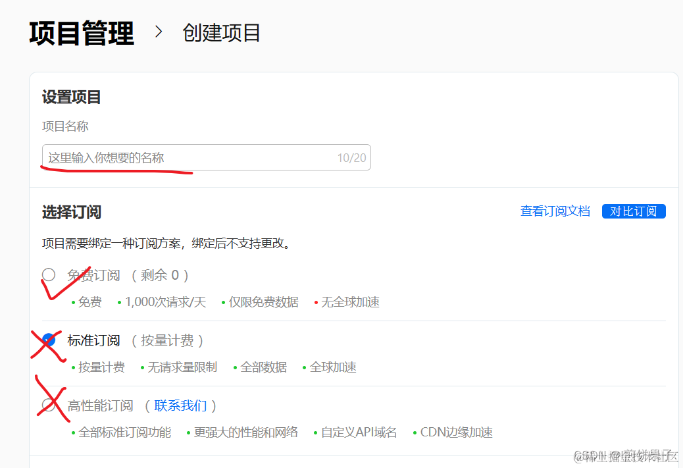Click the breadcrumb chevron arrow icon
The width and height of the screenshot is (683, 468).
(159, 32)
